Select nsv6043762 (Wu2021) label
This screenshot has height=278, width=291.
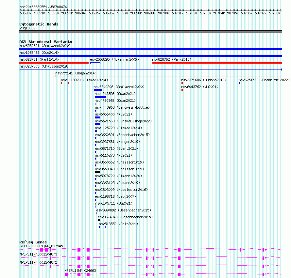click(x=200, y=87)
